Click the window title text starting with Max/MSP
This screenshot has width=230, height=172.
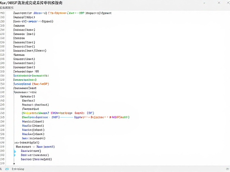click(x=31, y=3)
